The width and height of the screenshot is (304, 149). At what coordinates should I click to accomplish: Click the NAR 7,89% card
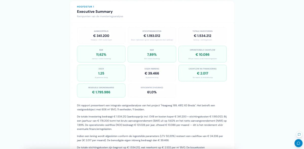tap(152, 54)
